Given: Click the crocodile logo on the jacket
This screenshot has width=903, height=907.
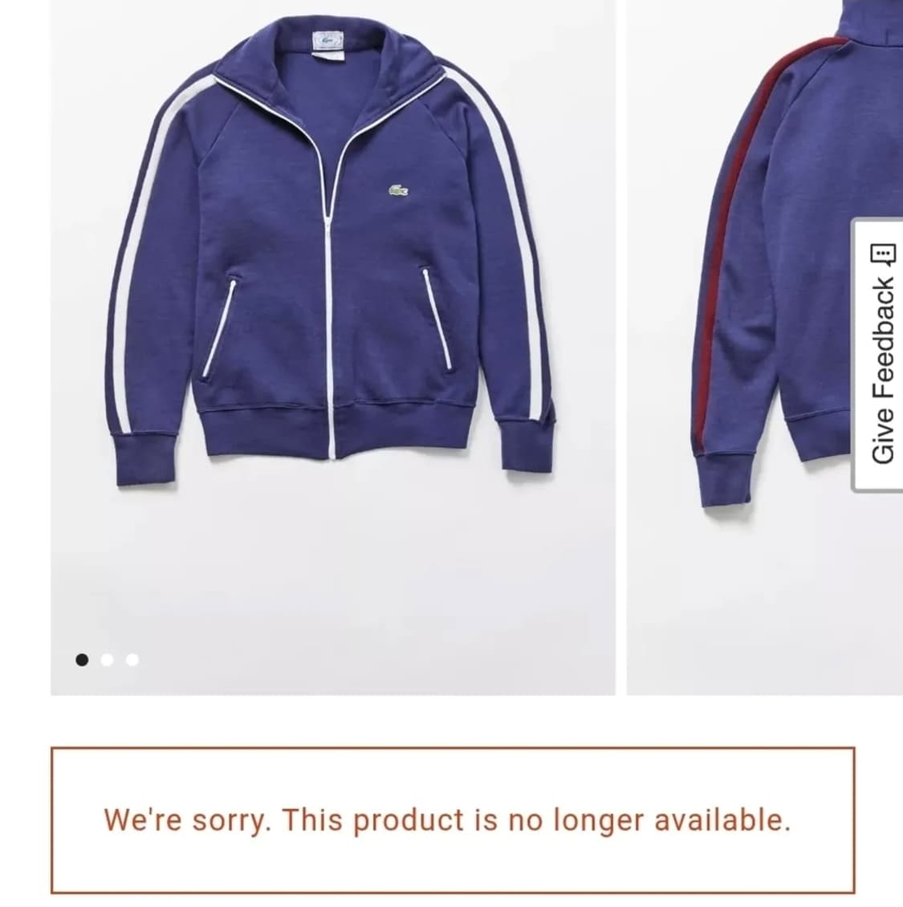Looking at the screenshot, I should [398, 190].
